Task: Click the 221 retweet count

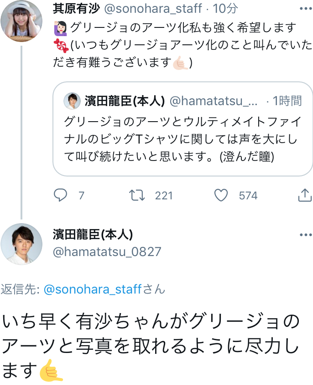Action: coord(164,196)
